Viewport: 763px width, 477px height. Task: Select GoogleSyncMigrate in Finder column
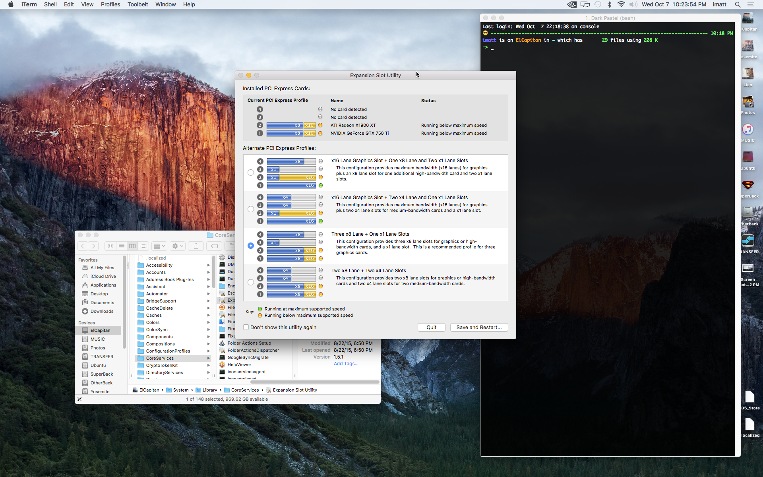click(x=248, y=357)
